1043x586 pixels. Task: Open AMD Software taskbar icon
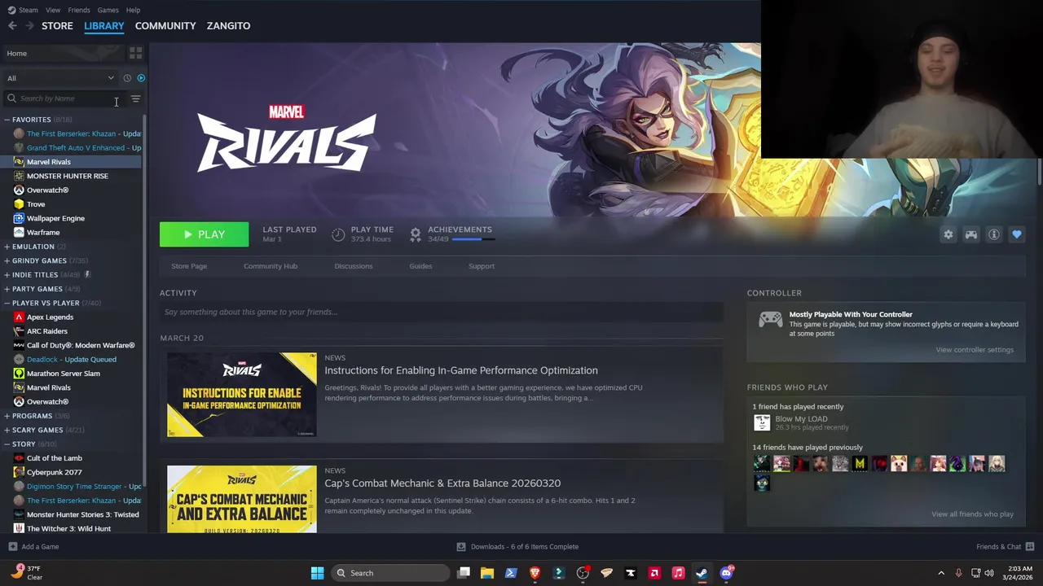tap(654, 573)
